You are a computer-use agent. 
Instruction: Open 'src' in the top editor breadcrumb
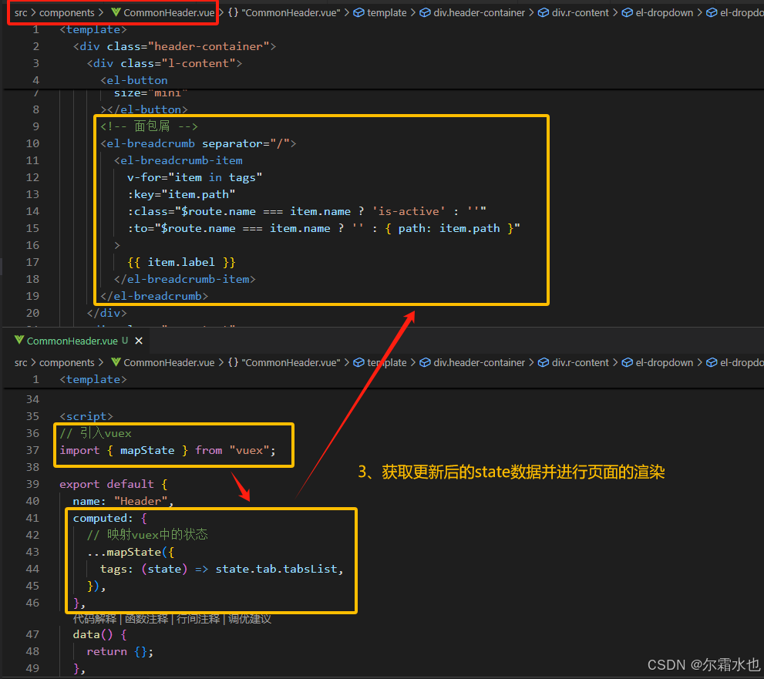click(x=21, y=12)
